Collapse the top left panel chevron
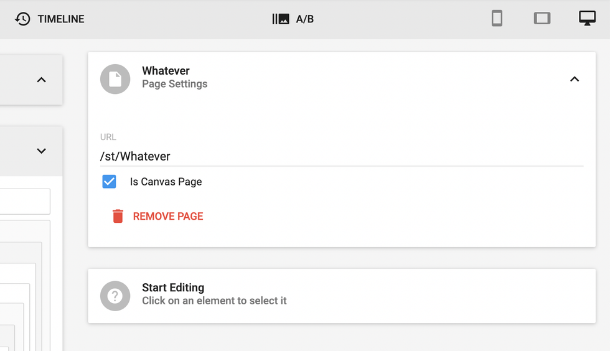This screenshot has height=351, width=610. pos(42,80)
